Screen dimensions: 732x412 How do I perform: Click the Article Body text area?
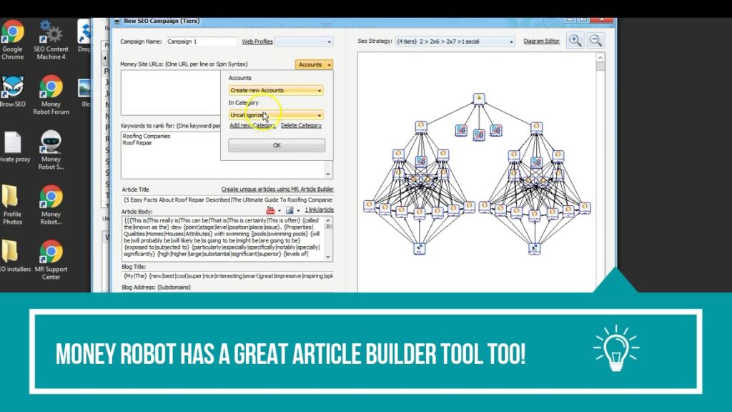coord(223,239)
